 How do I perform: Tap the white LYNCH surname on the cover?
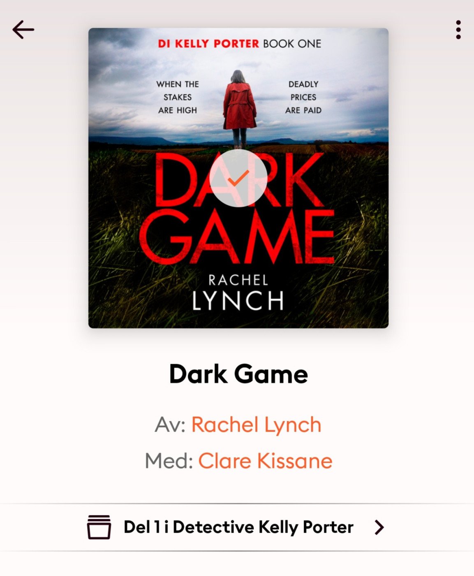pyautogui.click(x=238, y=301)
